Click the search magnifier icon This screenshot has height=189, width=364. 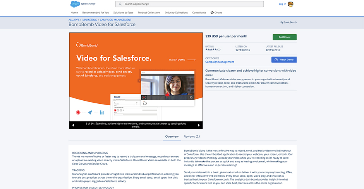[x=120, y=4]
